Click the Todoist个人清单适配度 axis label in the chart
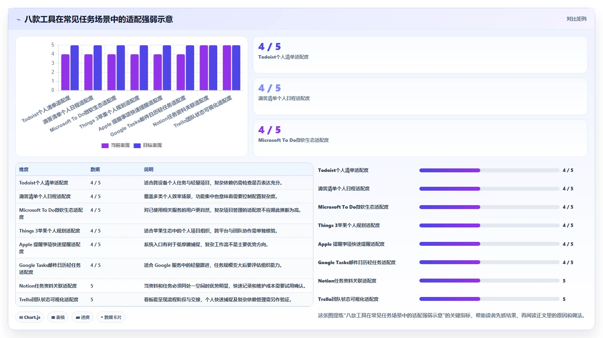603x338 pixels. tap(46, 109)
